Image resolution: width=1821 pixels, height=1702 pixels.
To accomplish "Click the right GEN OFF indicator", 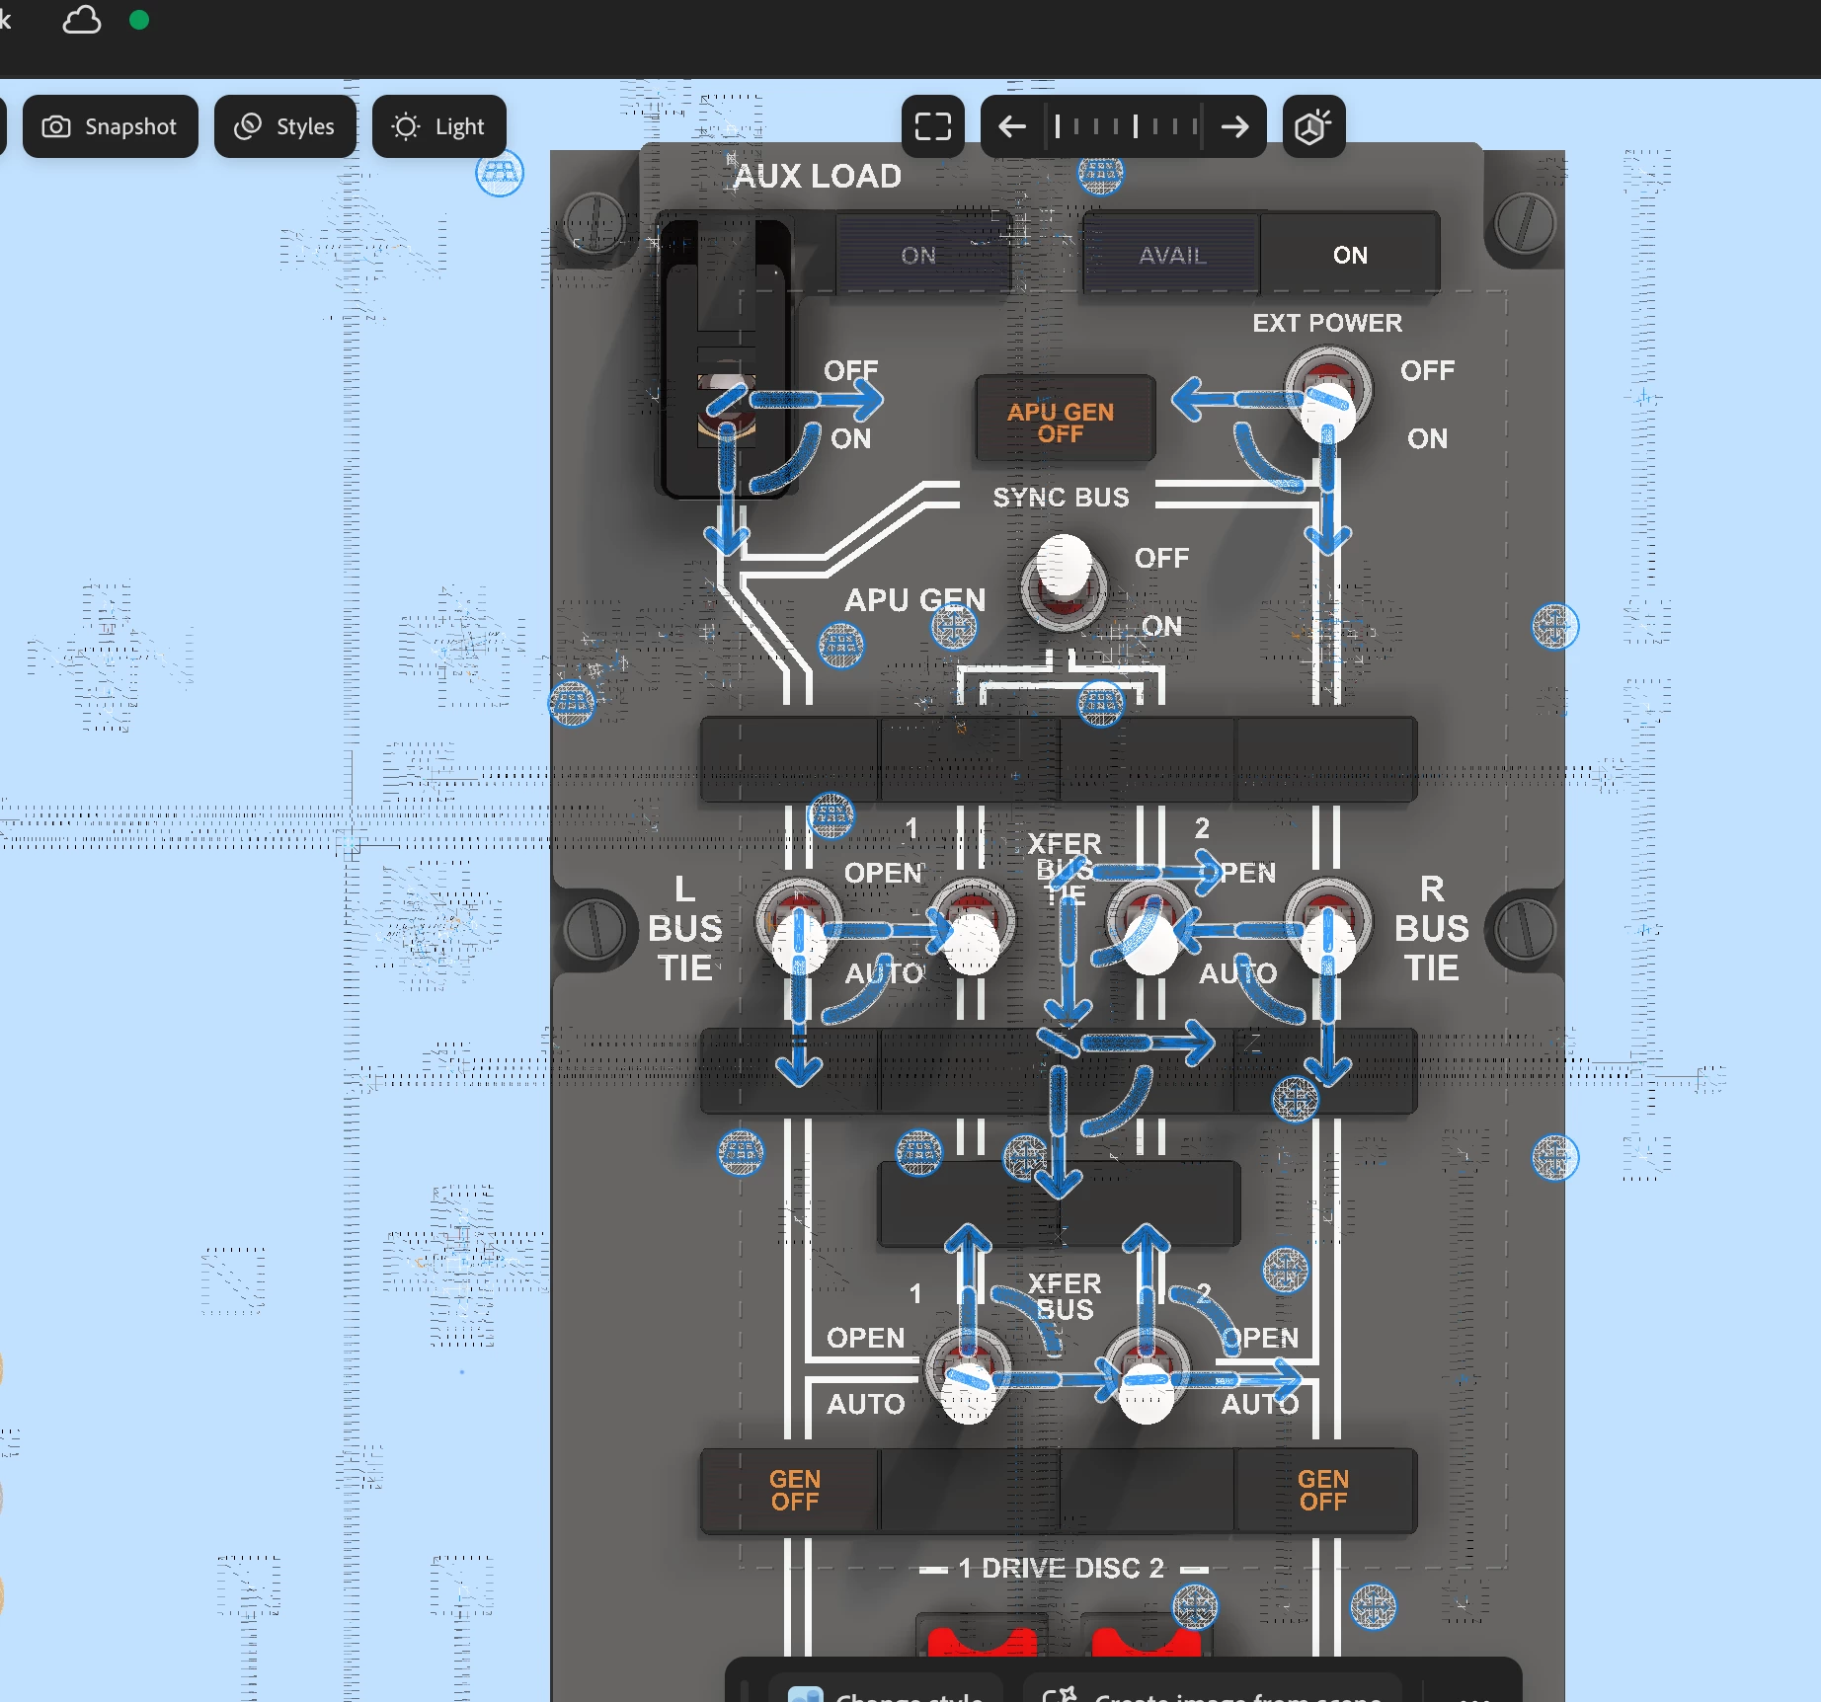I will (x=1324, y=1491).
